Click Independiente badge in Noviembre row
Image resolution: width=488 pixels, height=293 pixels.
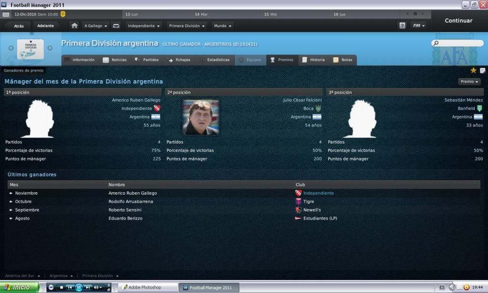click(298, 193)
